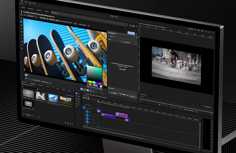Open the By Timecode sort dropdown
Image resolution: width=236 pixels, height=153 pixels.
(x=130, y=43)
